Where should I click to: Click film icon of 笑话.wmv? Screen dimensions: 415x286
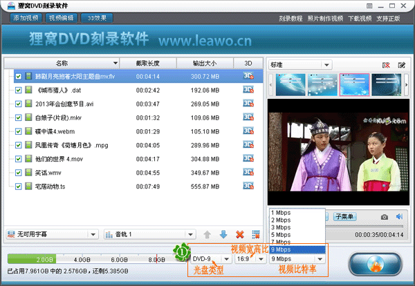pos(28,172)
